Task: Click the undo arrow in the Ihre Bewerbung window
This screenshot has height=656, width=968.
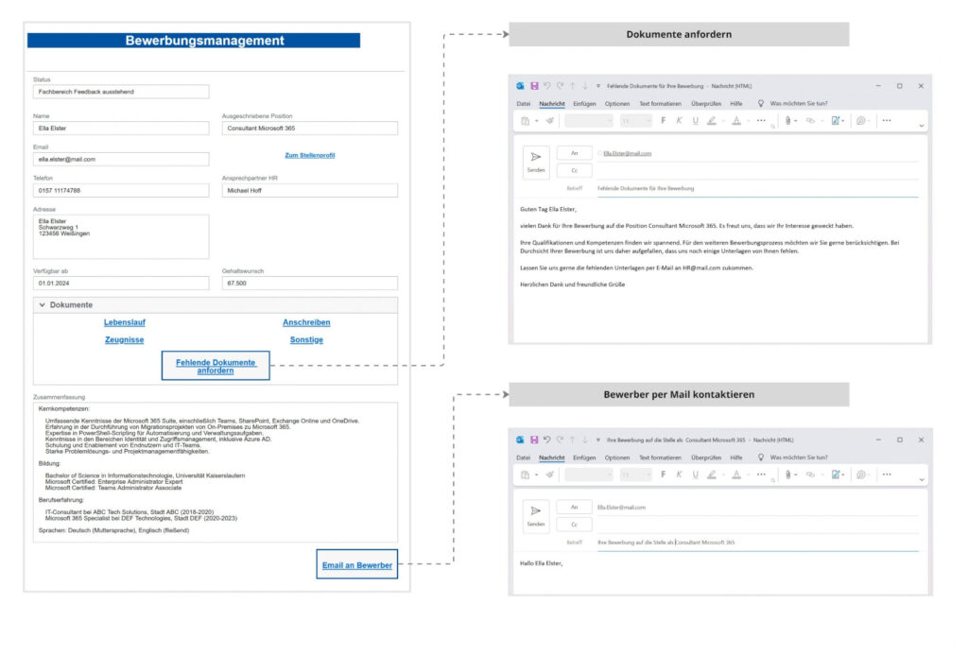Action: (547, 440)
